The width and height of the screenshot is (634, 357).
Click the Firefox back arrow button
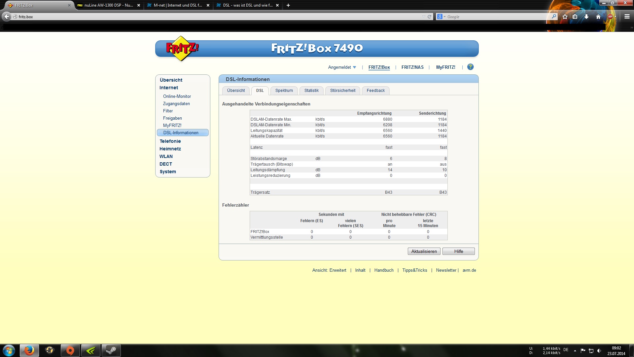[x=7, y=17]
